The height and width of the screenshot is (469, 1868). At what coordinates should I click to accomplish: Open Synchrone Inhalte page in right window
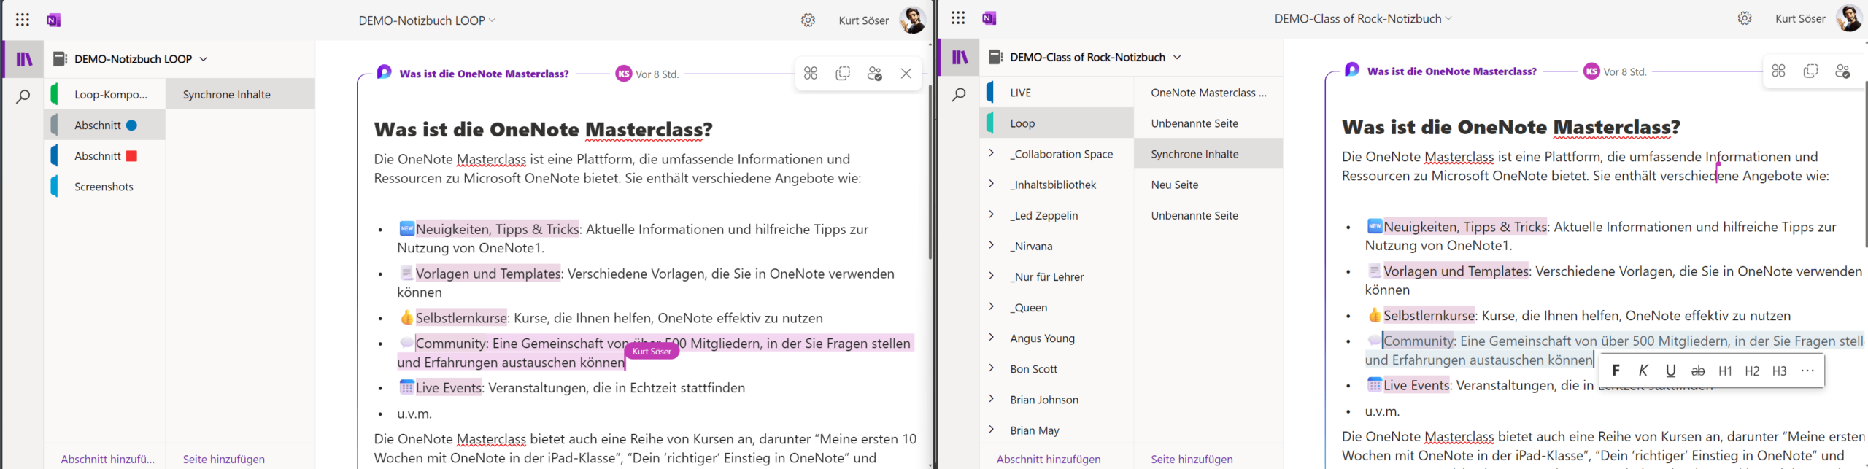click(1208, 153)
